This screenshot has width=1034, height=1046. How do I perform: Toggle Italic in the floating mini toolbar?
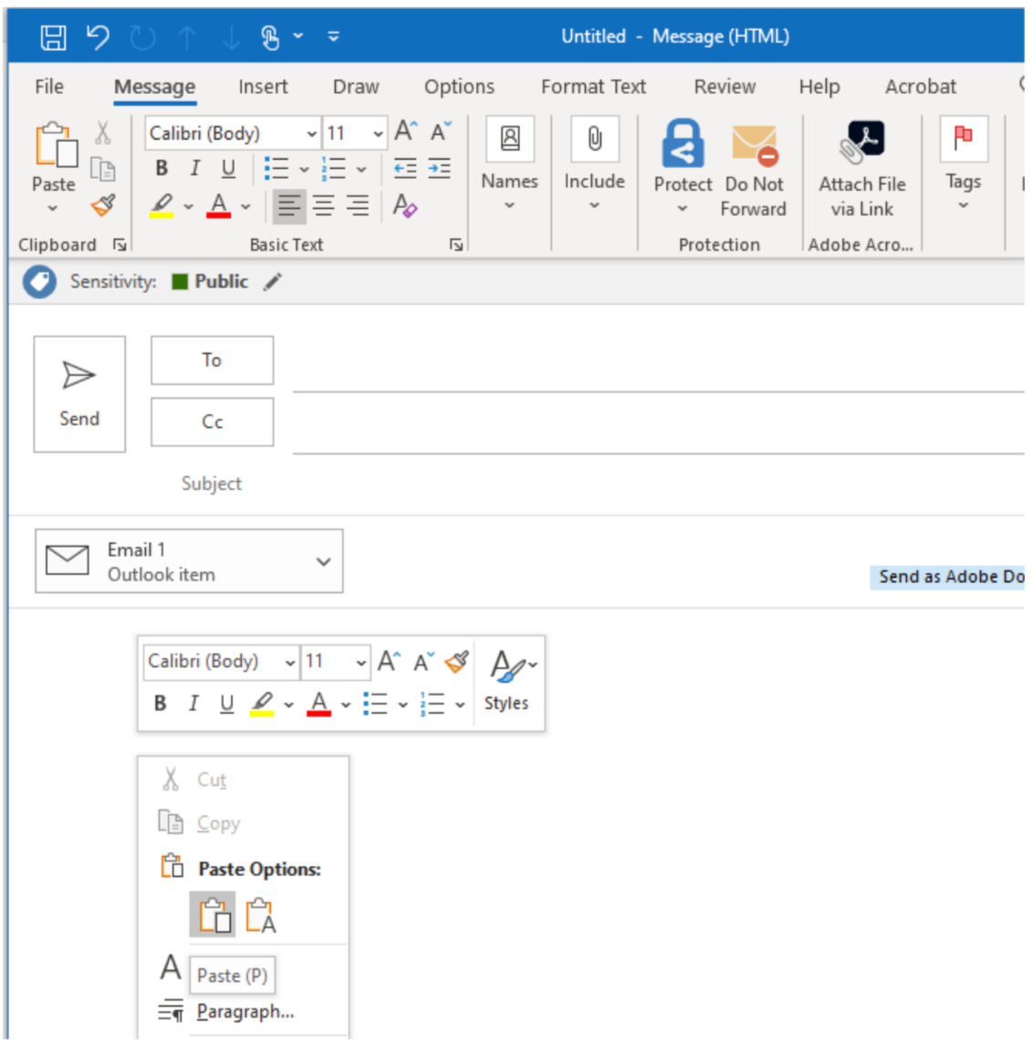(x=193, y=703)
